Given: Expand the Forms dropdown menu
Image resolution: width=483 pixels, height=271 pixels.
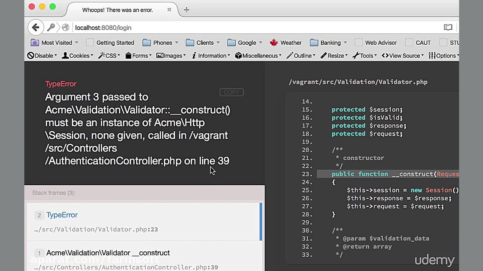Looking at the screenshot, I should [150, 56].
